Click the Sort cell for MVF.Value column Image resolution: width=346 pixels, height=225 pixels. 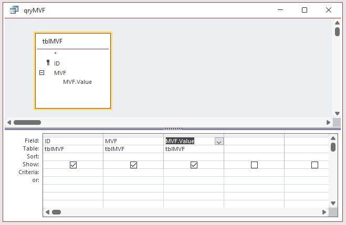(194, 157)
